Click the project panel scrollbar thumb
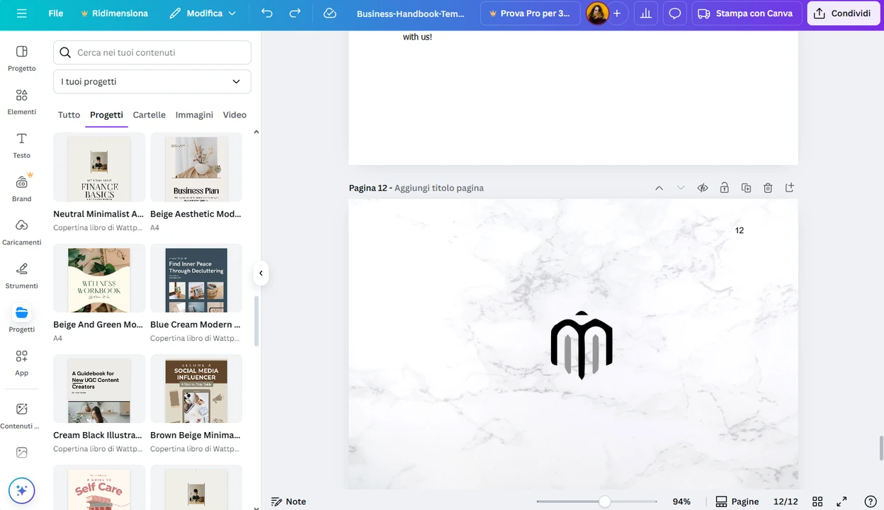884x510 pixels. coord(256,321)
